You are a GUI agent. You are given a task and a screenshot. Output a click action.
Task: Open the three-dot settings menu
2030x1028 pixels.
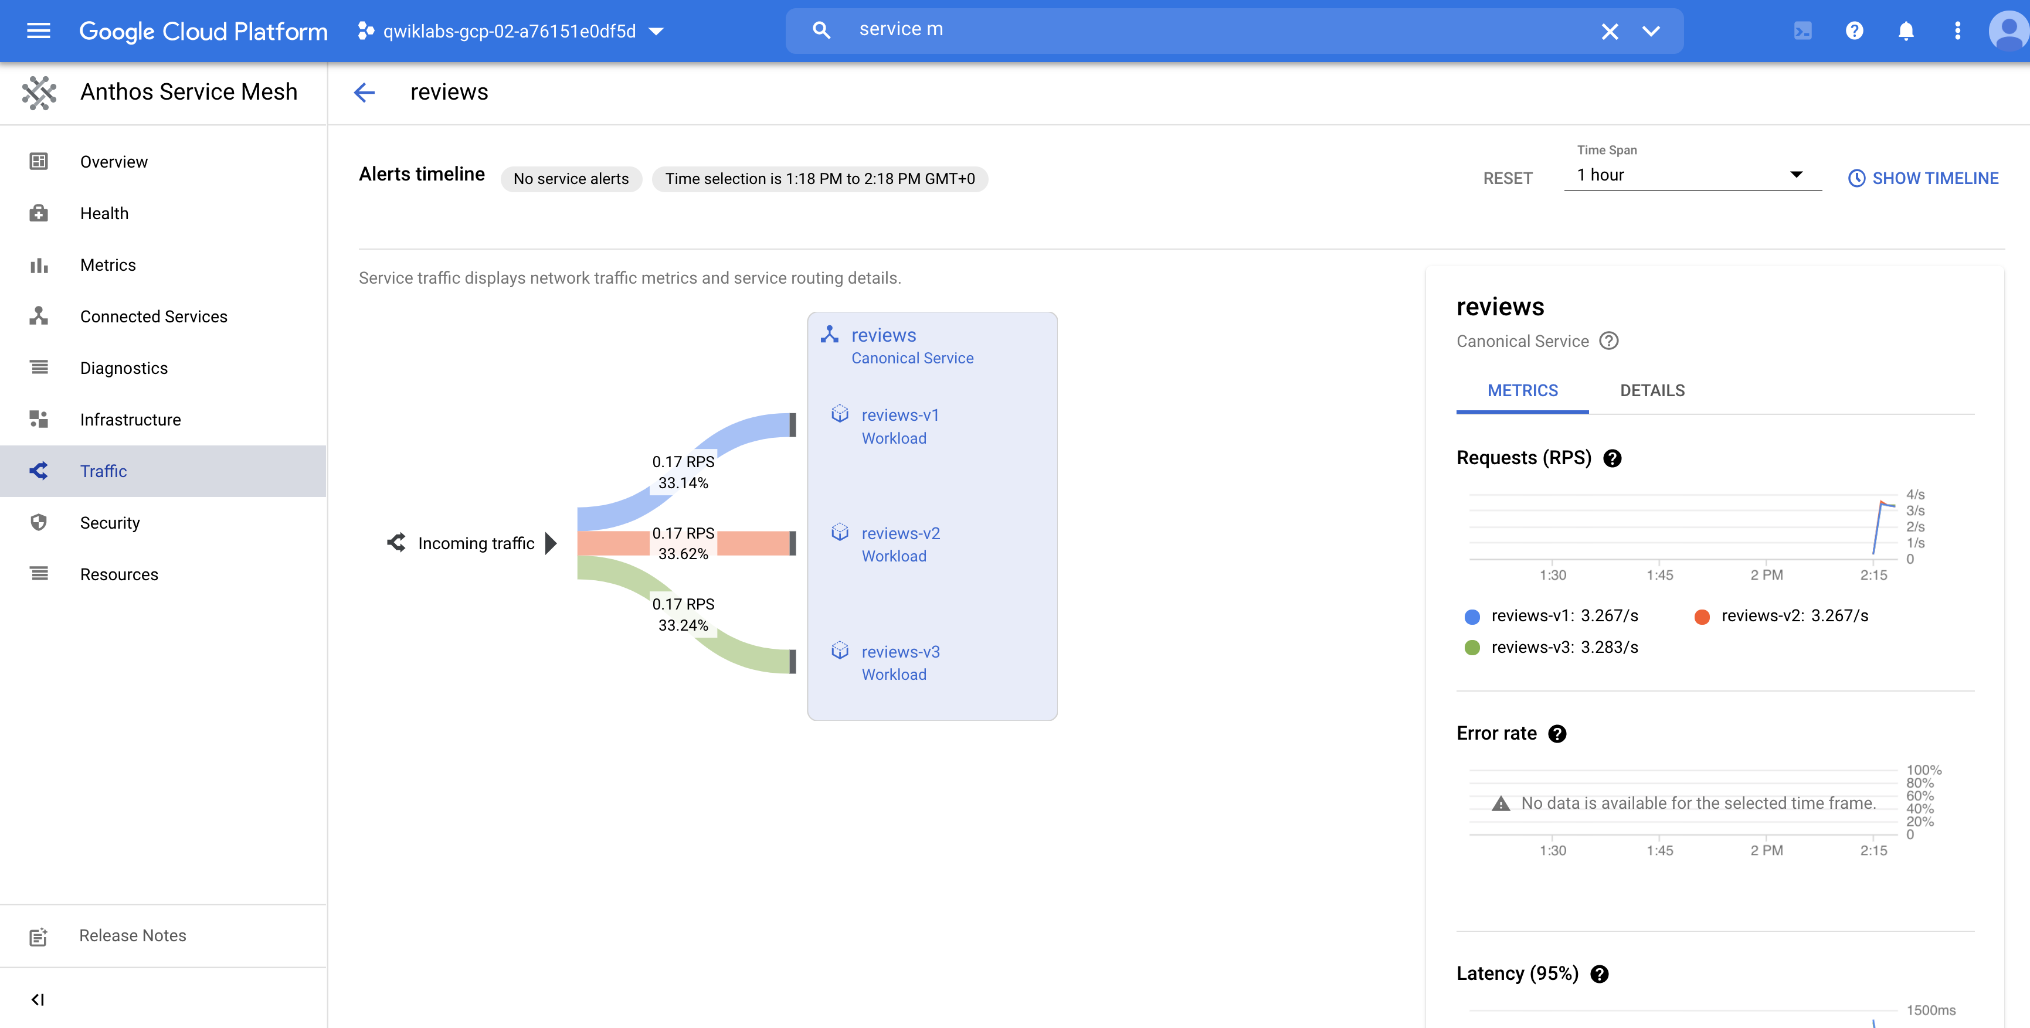point(1957,30)
